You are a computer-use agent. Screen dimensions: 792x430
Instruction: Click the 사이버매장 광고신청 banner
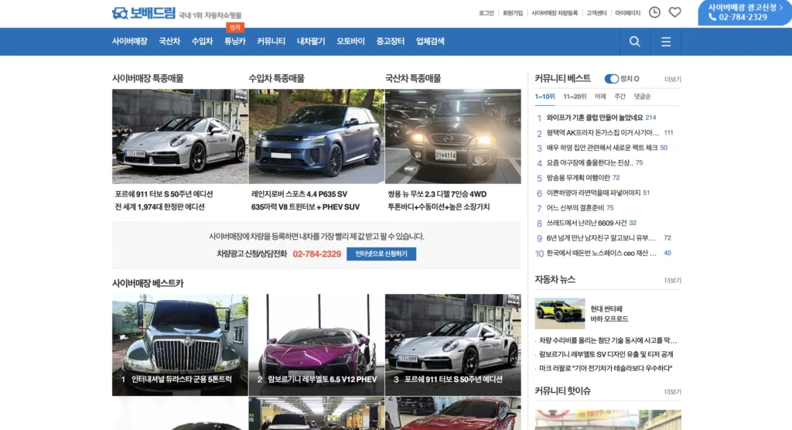click(745, 12)
